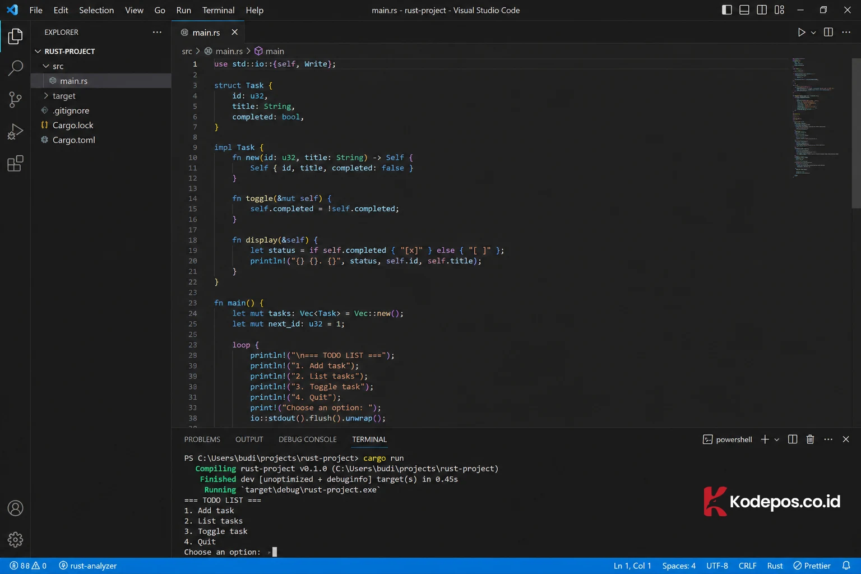Viewport: 861px width, 574px height.
Task: Click the editor vertical scrollbar
Action: [x=856, y=133]
